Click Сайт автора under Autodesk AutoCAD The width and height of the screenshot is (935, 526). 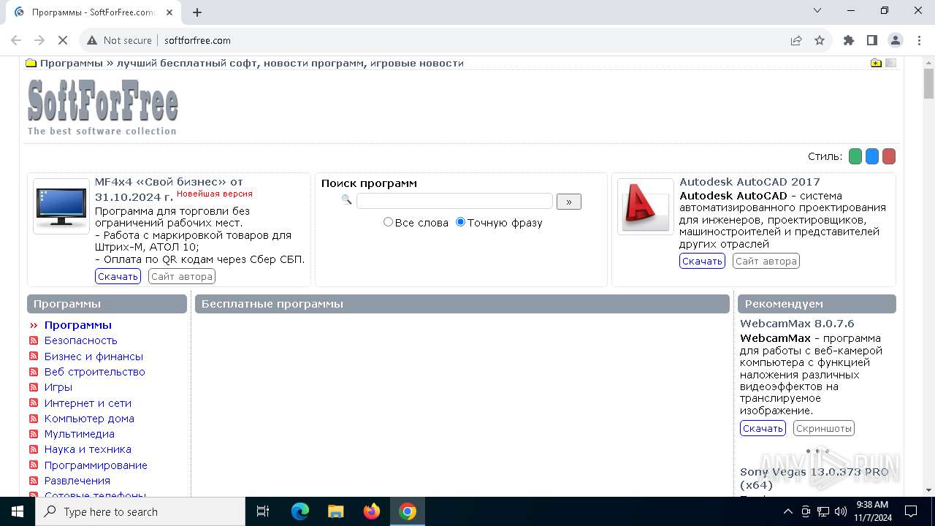pyautogui.click(x=766, y=261)
